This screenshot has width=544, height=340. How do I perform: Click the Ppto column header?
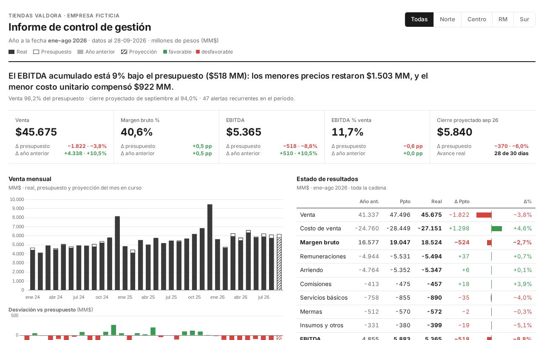(405, 201)
